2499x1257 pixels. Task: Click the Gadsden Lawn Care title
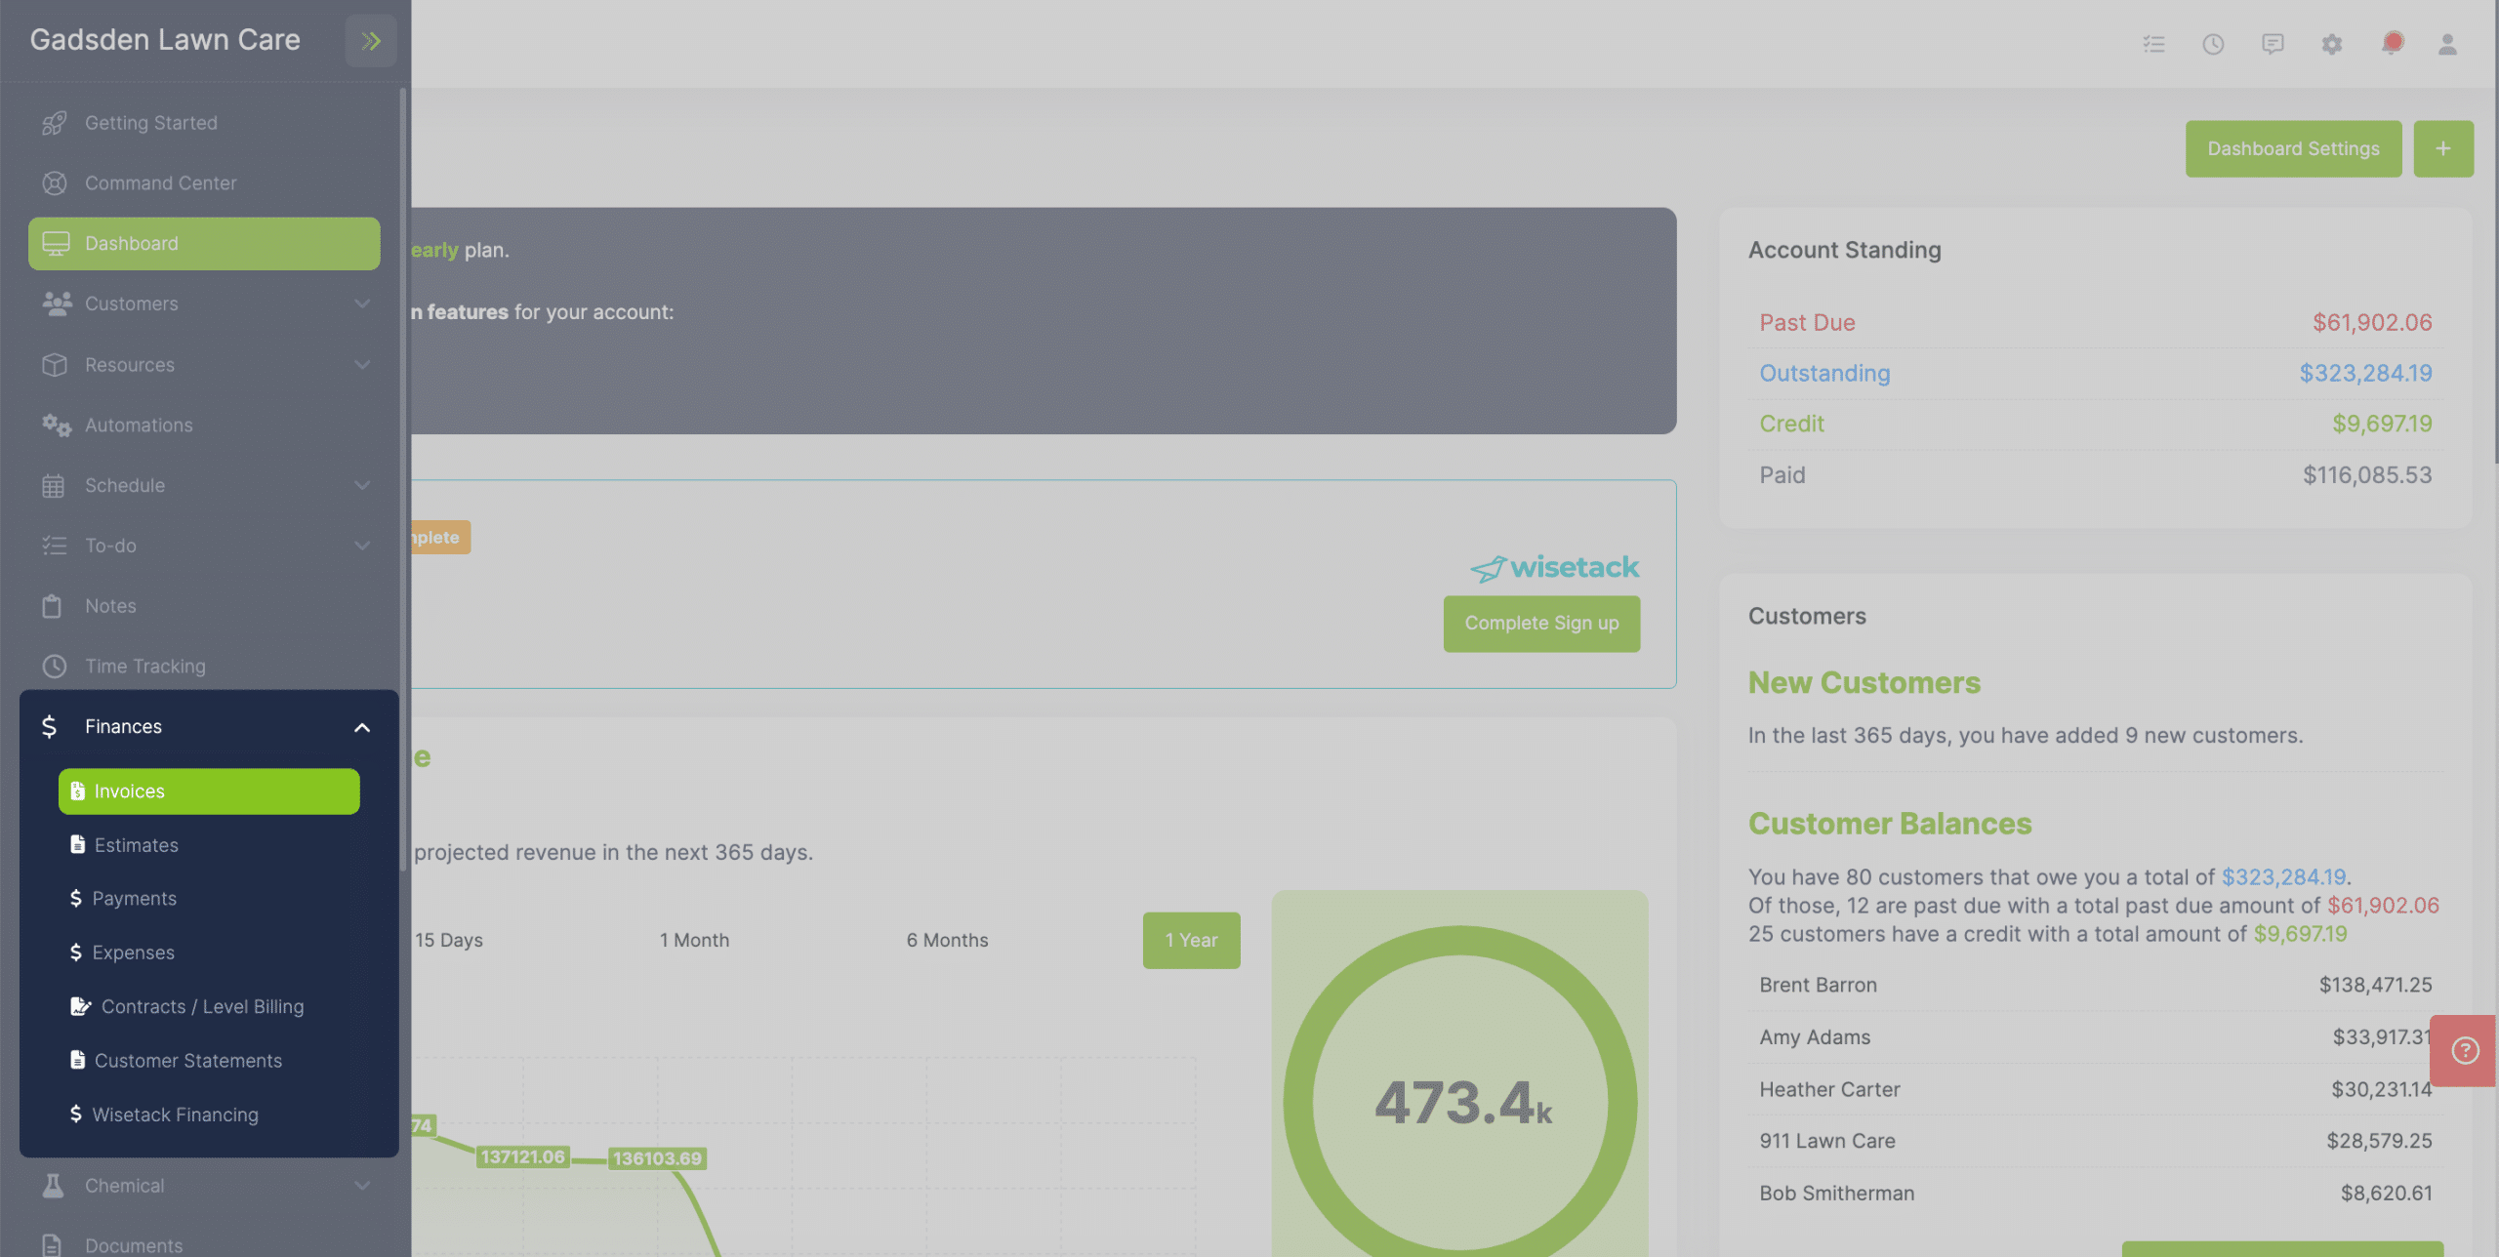click(x=165, y=39)
